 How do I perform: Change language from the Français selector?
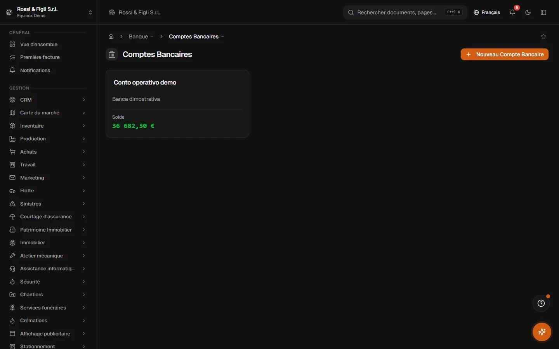(x=487, y=12)
